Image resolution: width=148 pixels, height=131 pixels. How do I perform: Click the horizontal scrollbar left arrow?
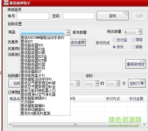(10, 125)
